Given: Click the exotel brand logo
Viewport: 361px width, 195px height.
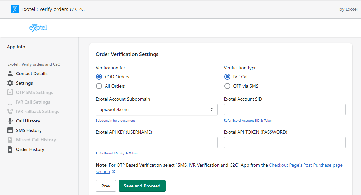Looking at the screenshot, I should click(x=38, y=28).
